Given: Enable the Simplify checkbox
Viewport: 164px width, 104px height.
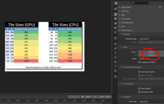Looking at the screenshot, I should pos(122,19).
